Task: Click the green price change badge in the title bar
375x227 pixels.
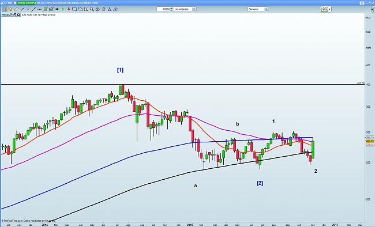Action: pyautogui.click(x=27, y=3)
